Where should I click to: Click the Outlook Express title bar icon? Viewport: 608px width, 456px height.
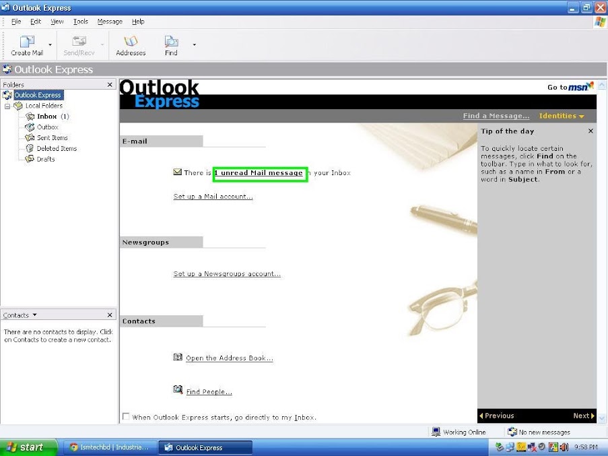point(5,7)
